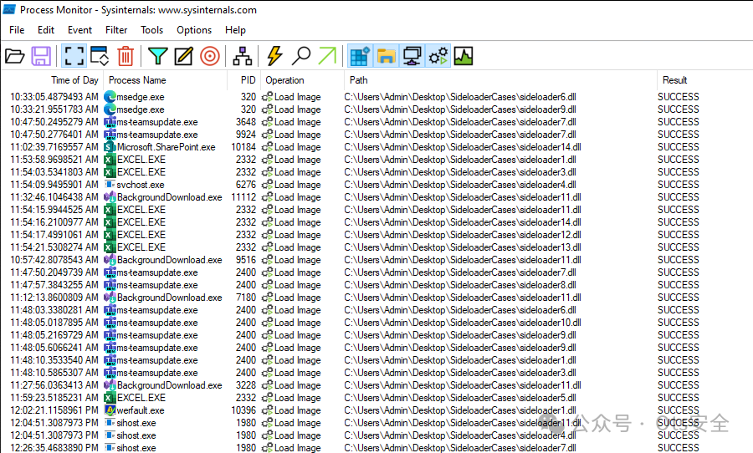Open the Filter funnel icon

pos(157,56)
